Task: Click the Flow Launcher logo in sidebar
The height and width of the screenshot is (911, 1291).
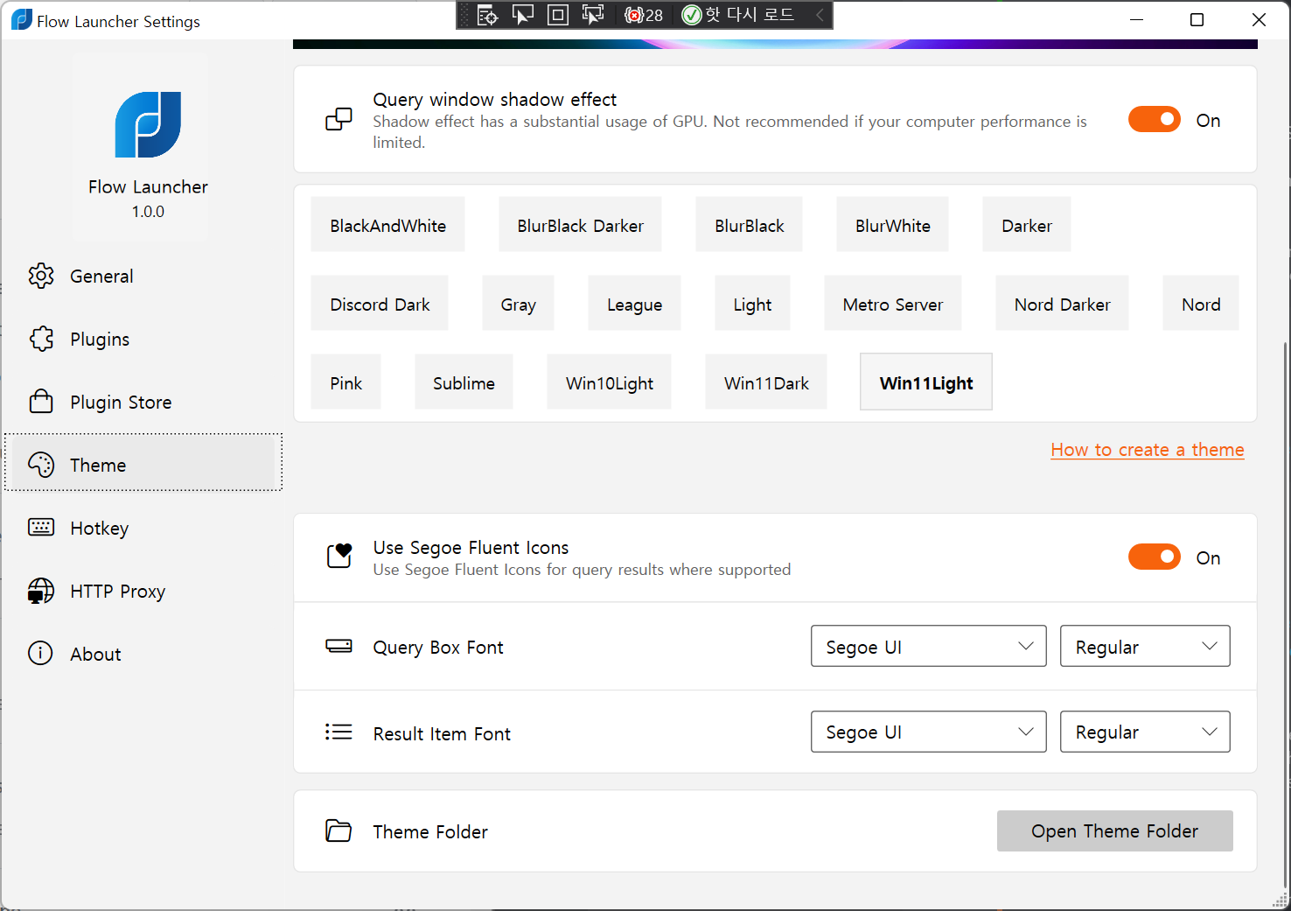Action: click(x=148, y=124)
